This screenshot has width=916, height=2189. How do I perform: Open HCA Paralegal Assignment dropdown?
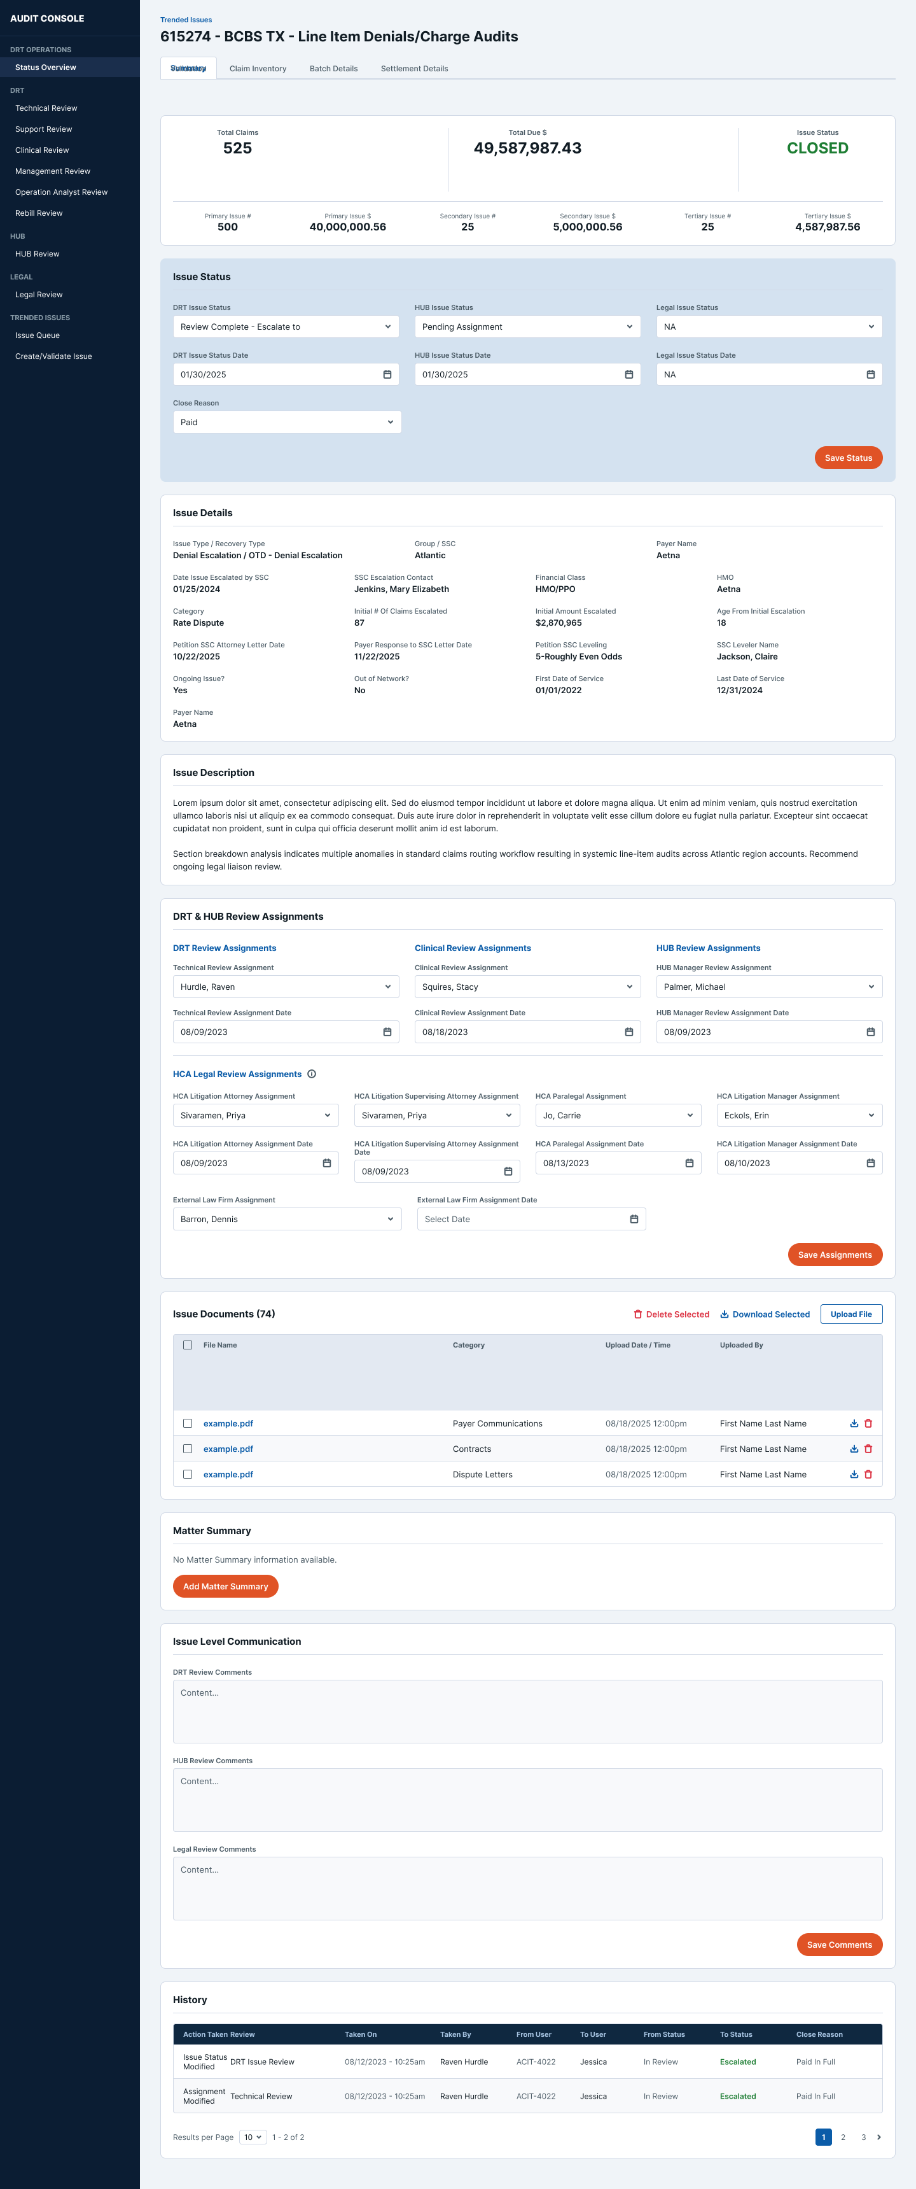click(x=618, y=1116)
